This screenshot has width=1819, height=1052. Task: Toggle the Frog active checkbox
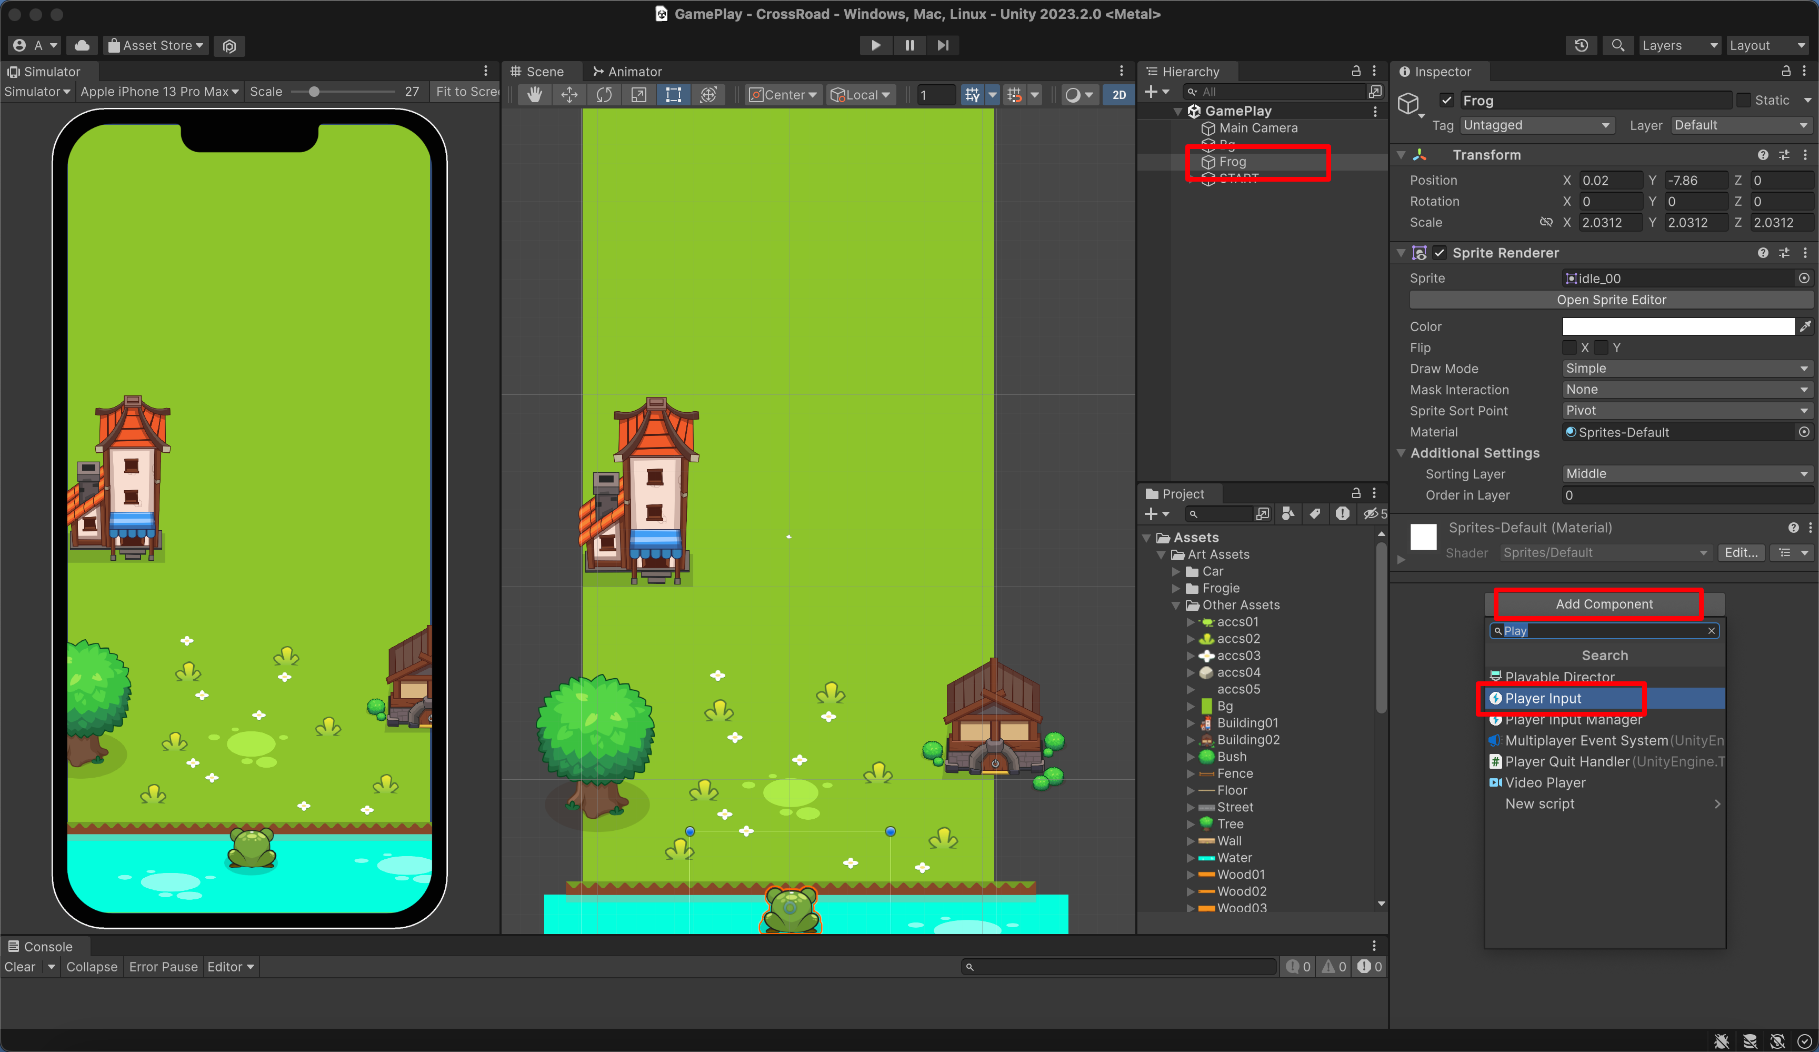(1446, 101)
